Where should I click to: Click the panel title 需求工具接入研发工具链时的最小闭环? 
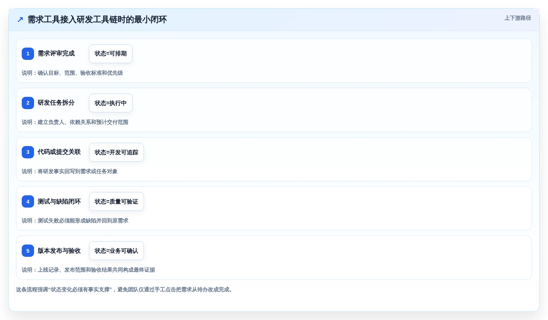coord(97,20)
